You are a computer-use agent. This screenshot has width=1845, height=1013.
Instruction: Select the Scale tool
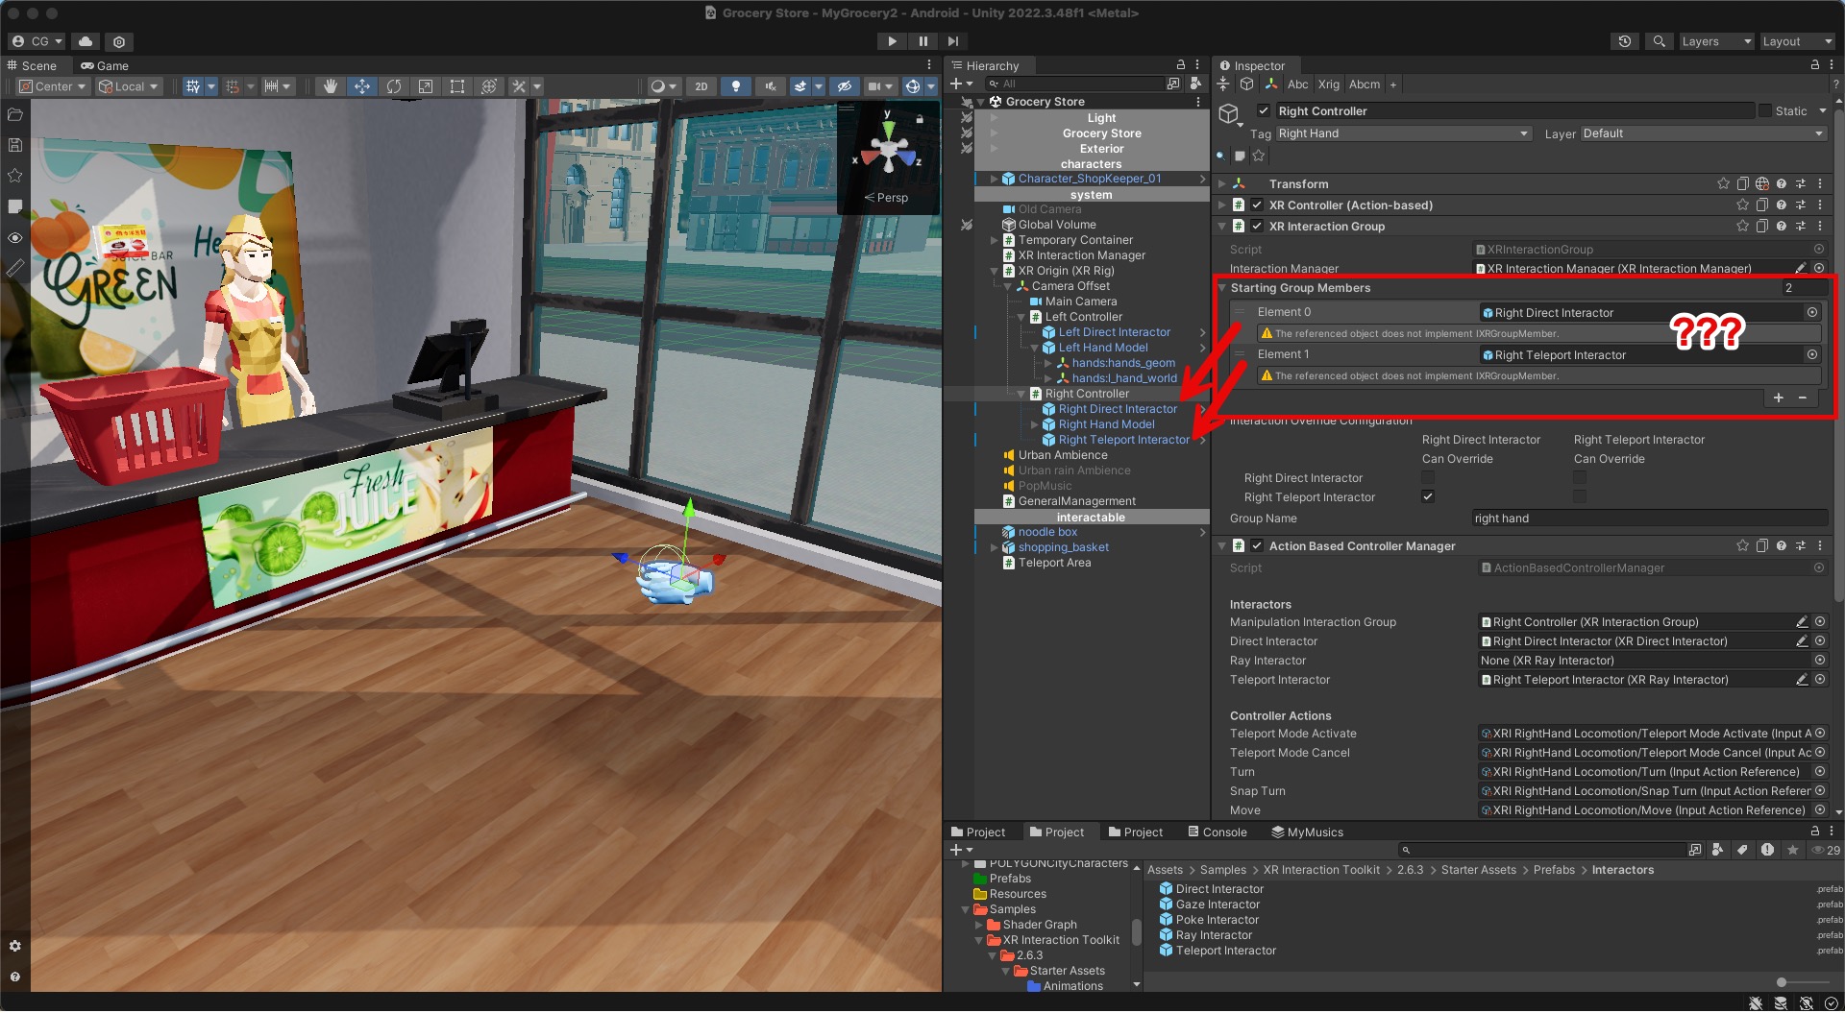point(426,86)
